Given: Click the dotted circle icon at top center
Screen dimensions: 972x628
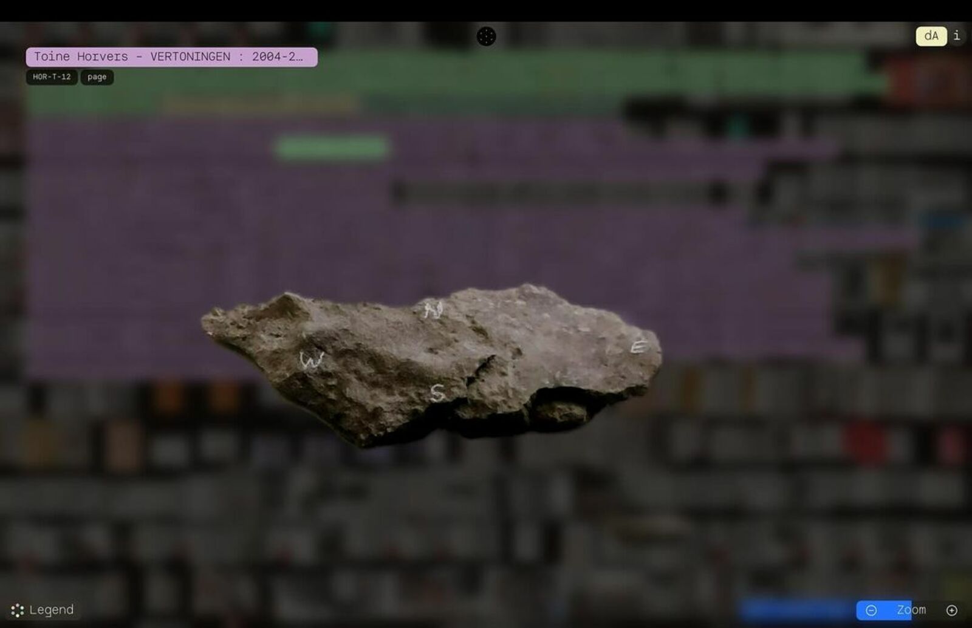Looking at the screenshot, I should point(486,36).
